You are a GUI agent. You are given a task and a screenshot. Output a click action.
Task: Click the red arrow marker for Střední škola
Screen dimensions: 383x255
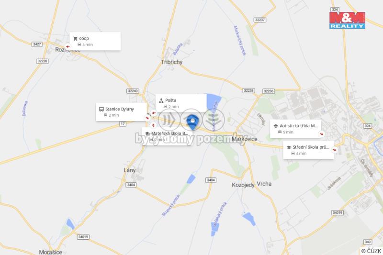coord(335,150)
